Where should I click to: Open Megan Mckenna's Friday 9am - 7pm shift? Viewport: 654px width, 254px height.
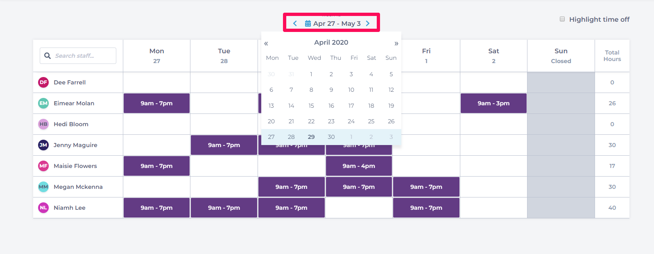coord(426,187)
